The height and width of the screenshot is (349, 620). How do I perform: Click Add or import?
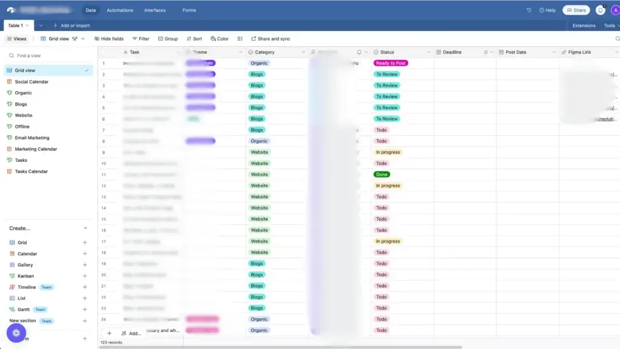pyautogui.click(x=71, y=25)
